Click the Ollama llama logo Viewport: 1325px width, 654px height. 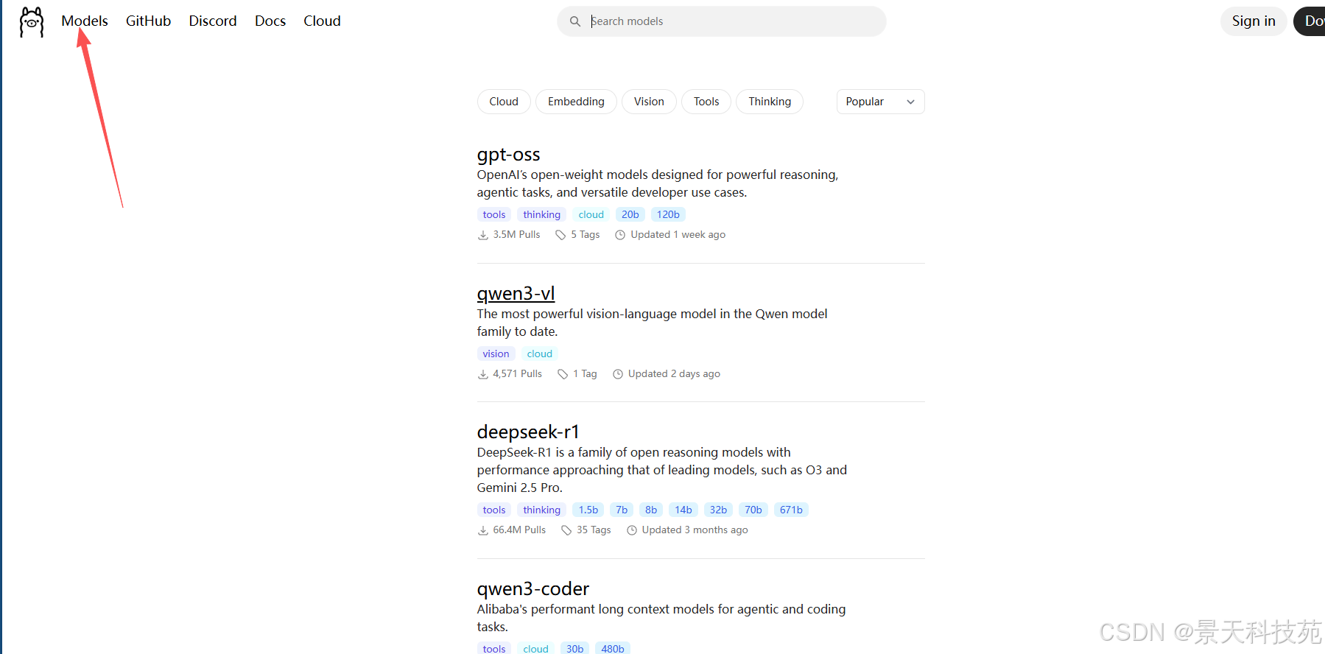coord(31,21)
